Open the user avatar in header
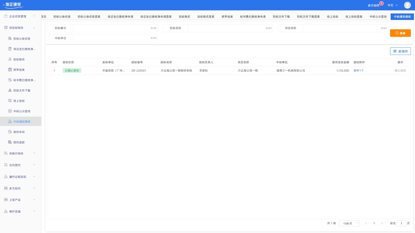 tap(407, 5)
